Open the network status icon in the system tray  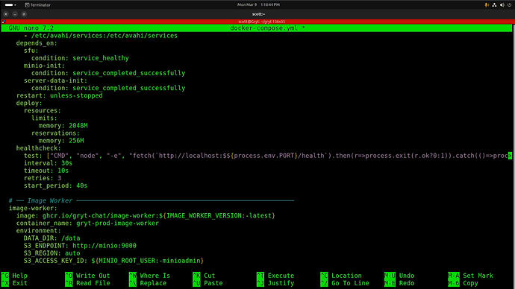[x=494, y=5]
